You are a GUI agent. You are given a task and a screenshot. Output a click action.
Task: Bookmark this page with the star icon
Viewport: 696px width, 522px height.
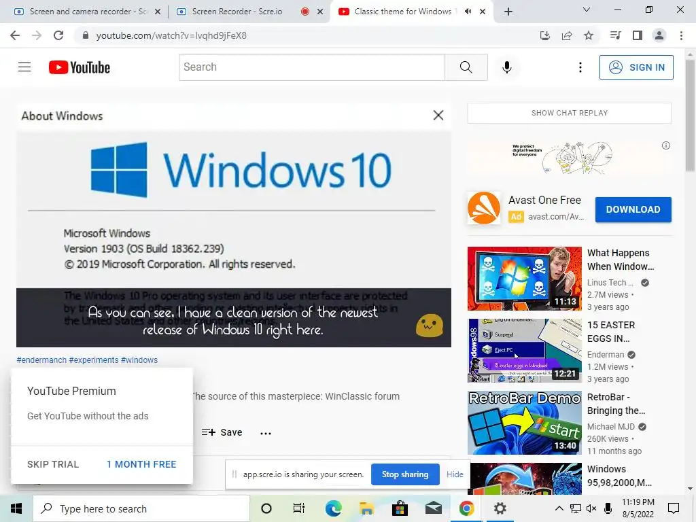(x=589, y=35)
